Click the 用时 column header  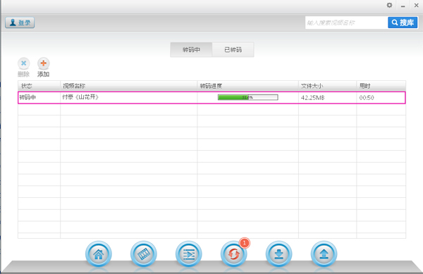(x=381, y=86)
